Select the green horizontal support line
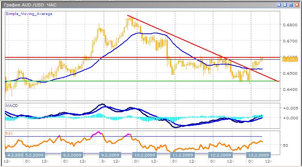 coord(113,81)
